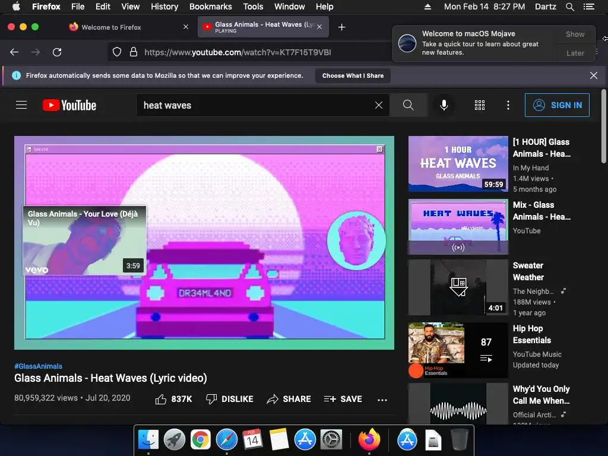Screen dimensions: 608x456
Task: Open Google Chrome from the dock
Action: (x=200, y=440)
